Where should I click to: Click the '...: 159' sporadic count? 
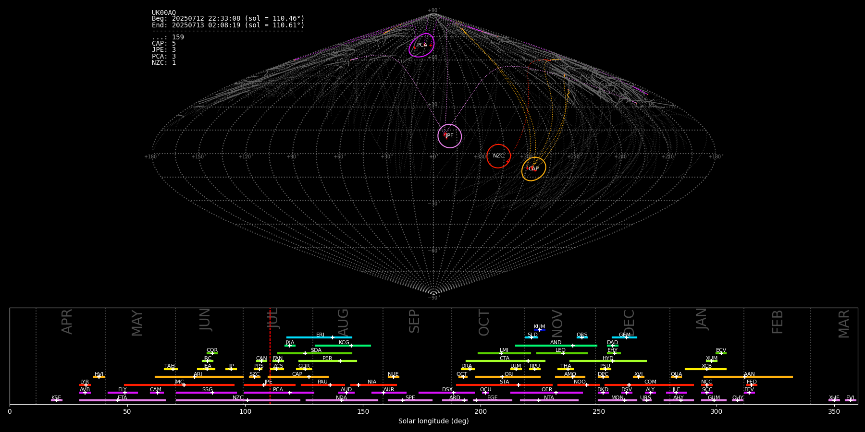coord(168,37)
